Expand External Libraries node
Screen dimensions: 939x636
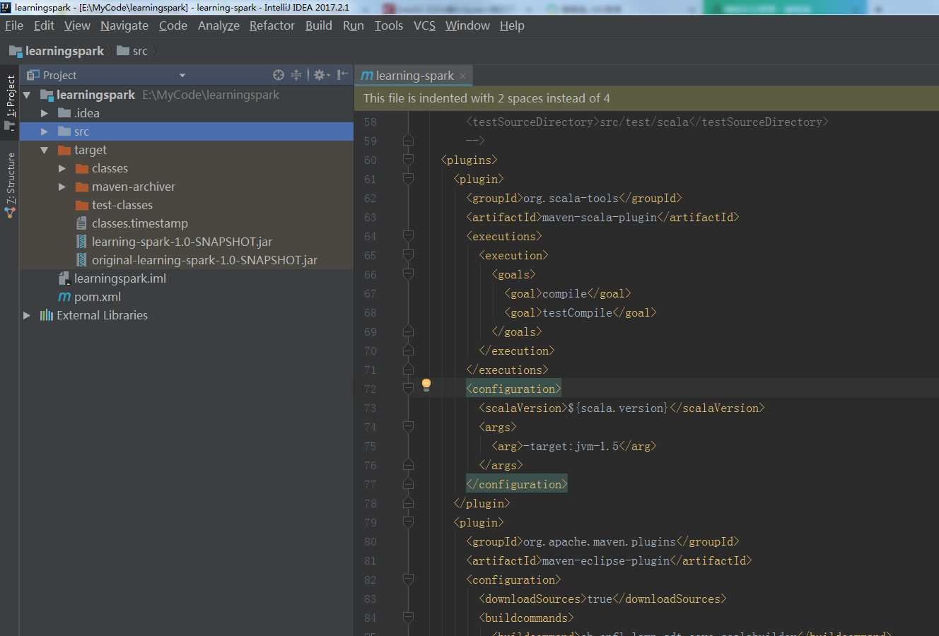27,315
